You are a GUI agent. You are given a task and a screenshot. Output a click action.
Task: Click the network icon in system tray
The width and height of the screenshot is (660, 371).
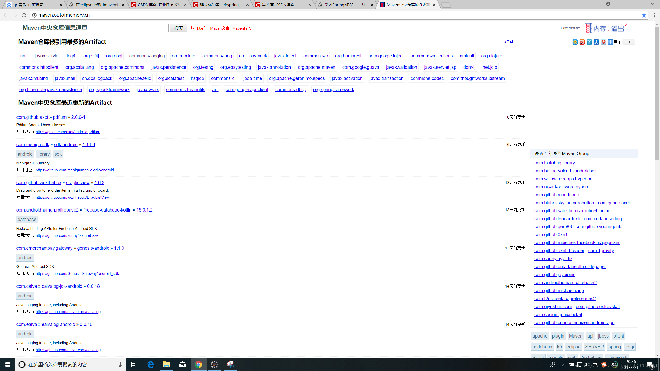pyautogui.click(x=579, y=365)
